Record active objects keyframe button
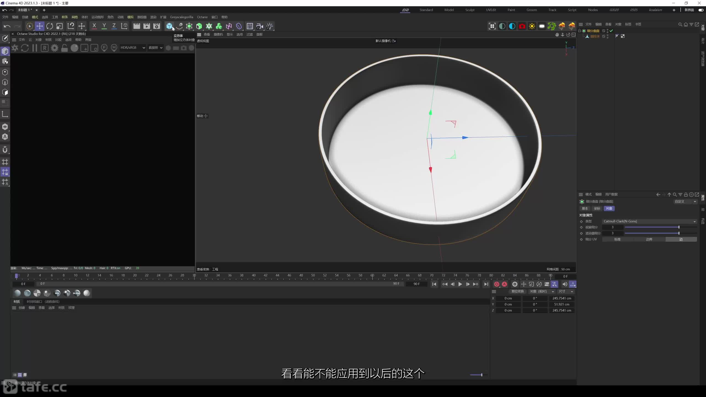The image size is (706, 397). (x=497, y=284)
